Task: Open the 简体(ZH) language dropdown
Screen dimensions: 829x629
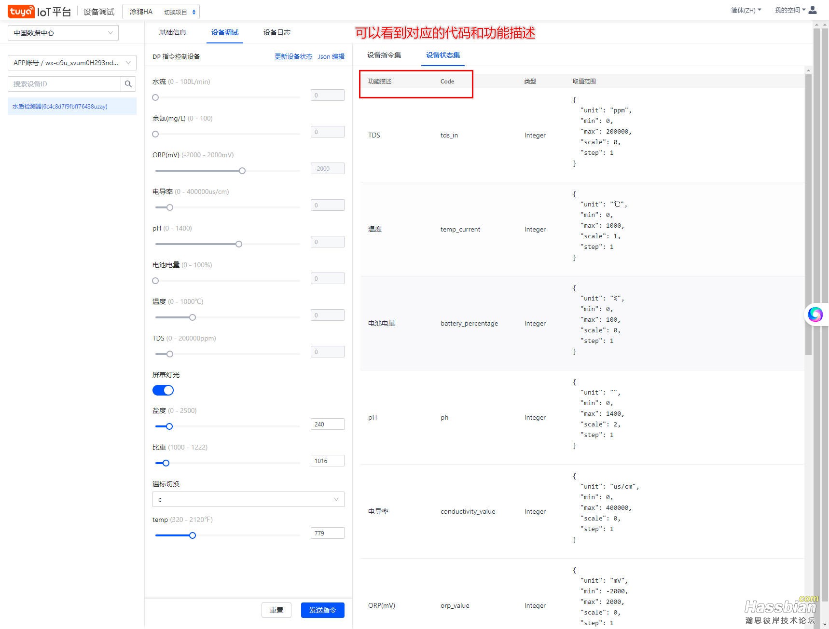Action: click(746, 10)
